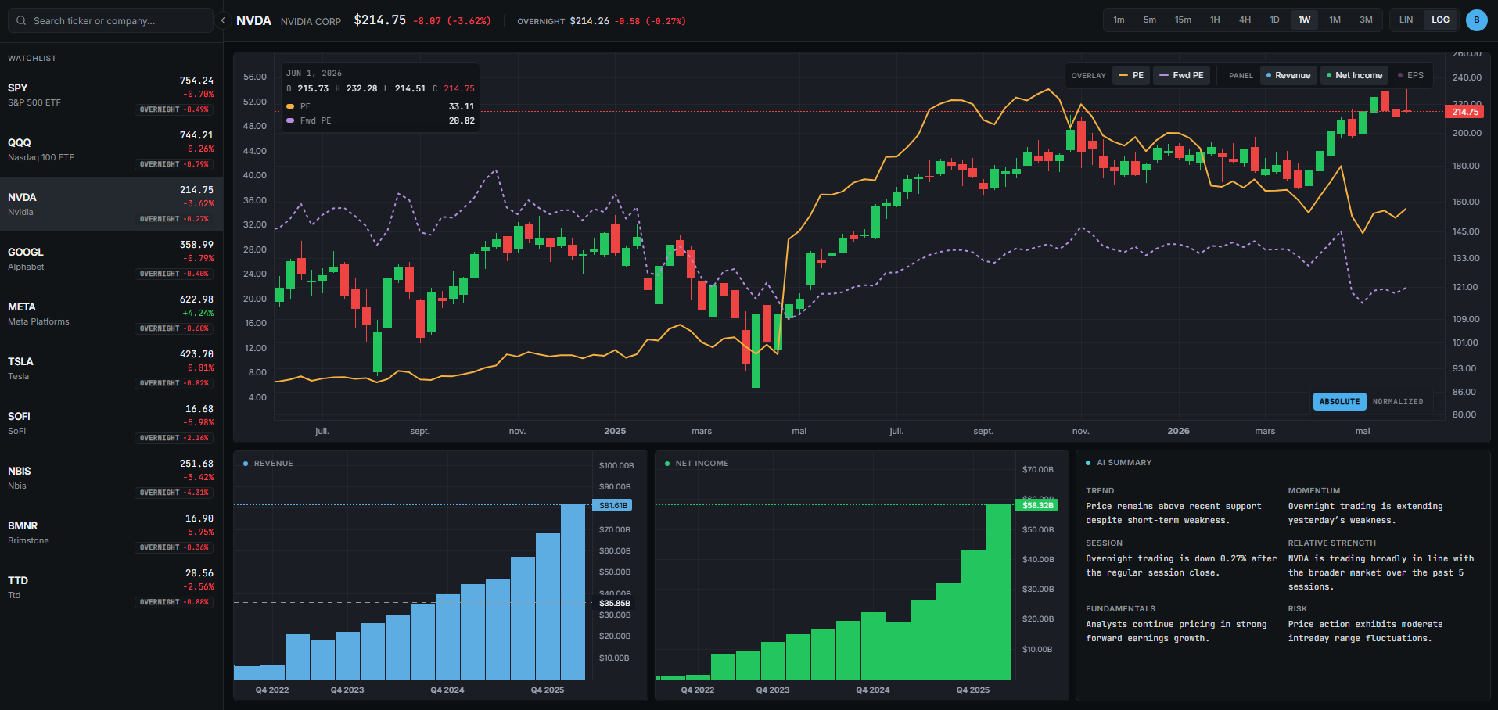1498x710 pixels.
Task: Open TTD watchlist row
Action: [111, 587]
